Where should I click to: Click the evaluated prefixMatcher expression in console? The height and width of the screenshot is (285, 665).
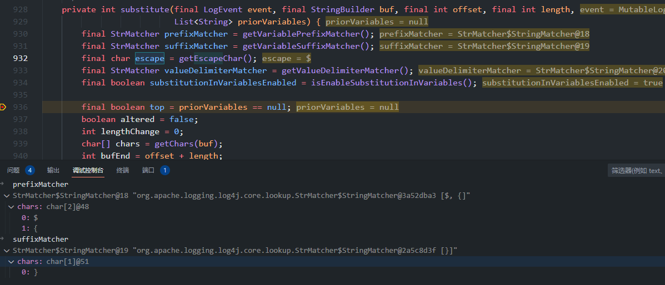[x=41, y=185]
